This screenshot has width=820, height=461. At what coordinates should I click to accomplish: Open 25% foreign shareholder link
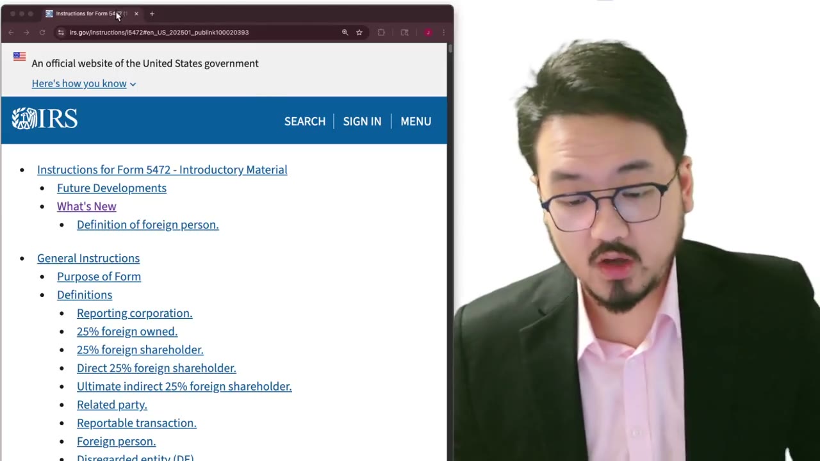point(140,350)
